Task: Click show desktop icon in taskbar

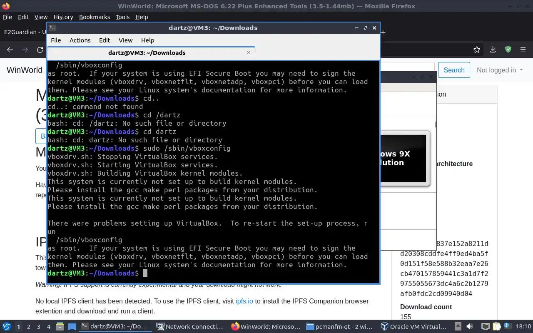Action: (x=72, y=327)
